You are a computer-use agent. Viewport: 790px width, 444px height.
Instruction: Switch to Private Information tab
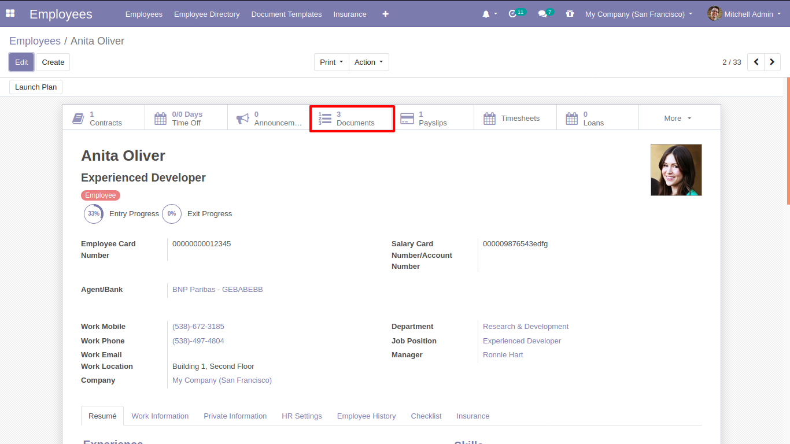(235, 416)
